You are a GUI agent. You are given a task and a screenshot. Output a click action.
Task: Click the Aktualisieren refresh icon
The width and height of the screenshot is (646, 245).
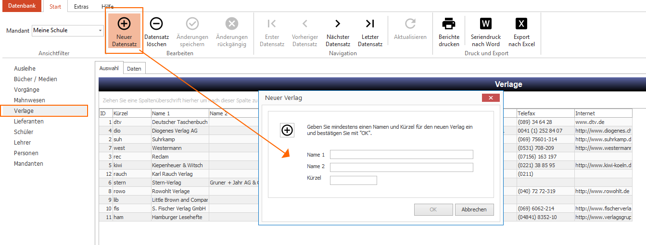click(x=410, y=24)
